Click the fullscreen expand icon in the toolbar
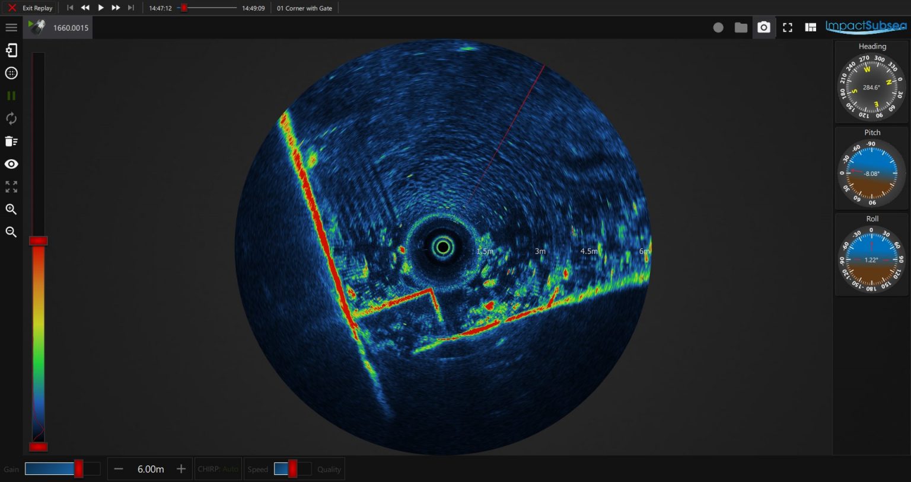911x482 pixels. coord(787,27)
